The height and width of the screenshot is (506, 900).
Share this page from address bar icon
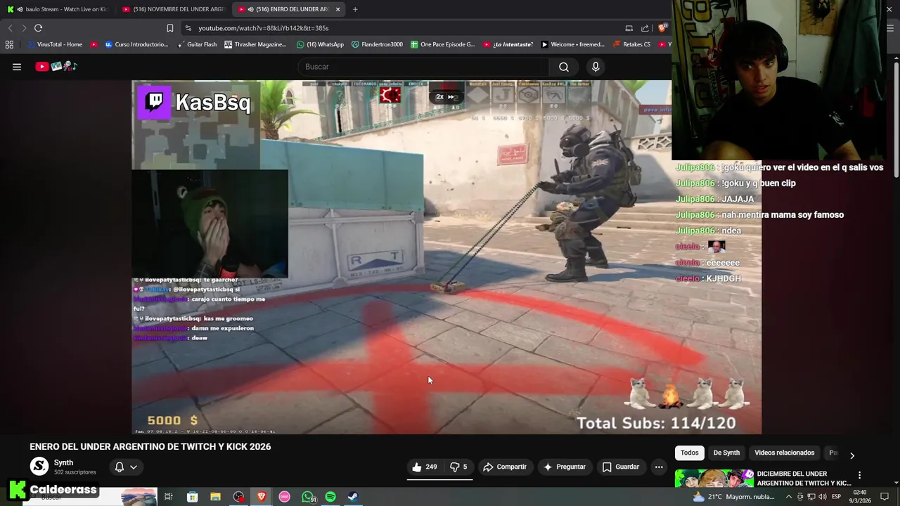click(x=645, y=28)
